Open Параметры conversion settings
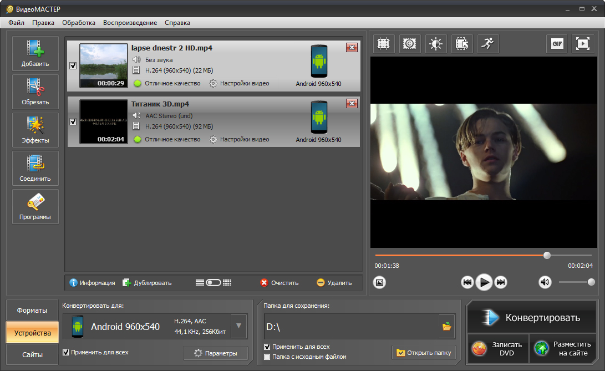 (x=216, y=353)
